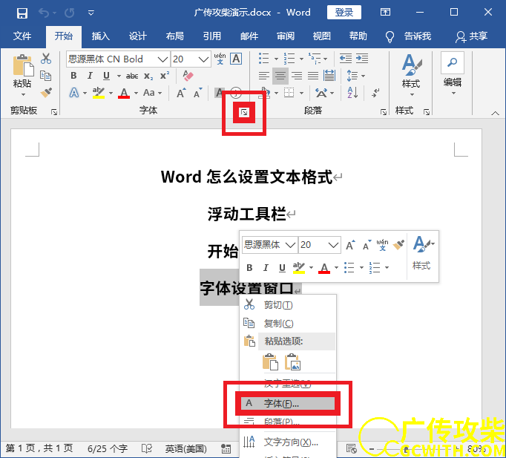Apply the red font color in the ribbon
Image resolution: width=506 pixels, height=458 pixels.
(124, 93)
